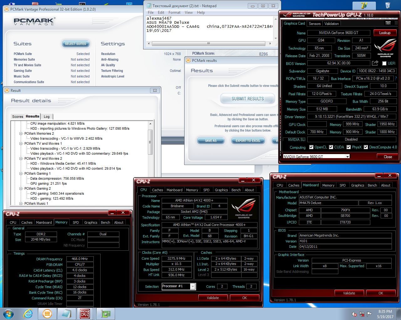
Task: Click the SELECT SUITES button
Action: pyautogui.click(x=75, y=44)
